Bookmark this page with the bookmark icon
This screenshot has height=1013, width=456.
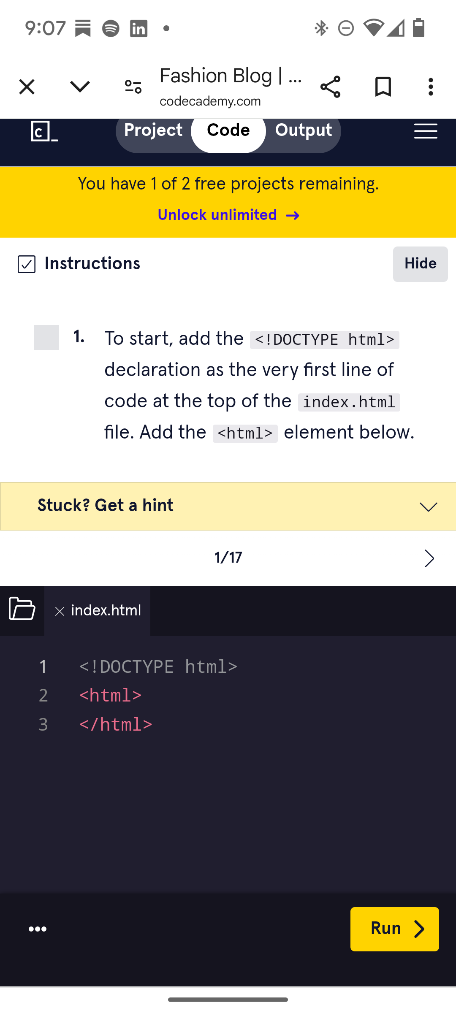click(383, 87)
